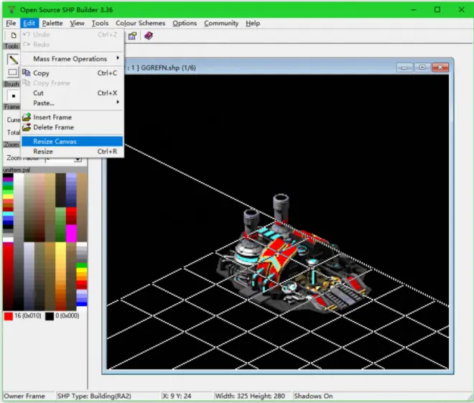Close the GGREFN.shp document window
This screenshot has width=474, height=403.
(x=440, y=68)
